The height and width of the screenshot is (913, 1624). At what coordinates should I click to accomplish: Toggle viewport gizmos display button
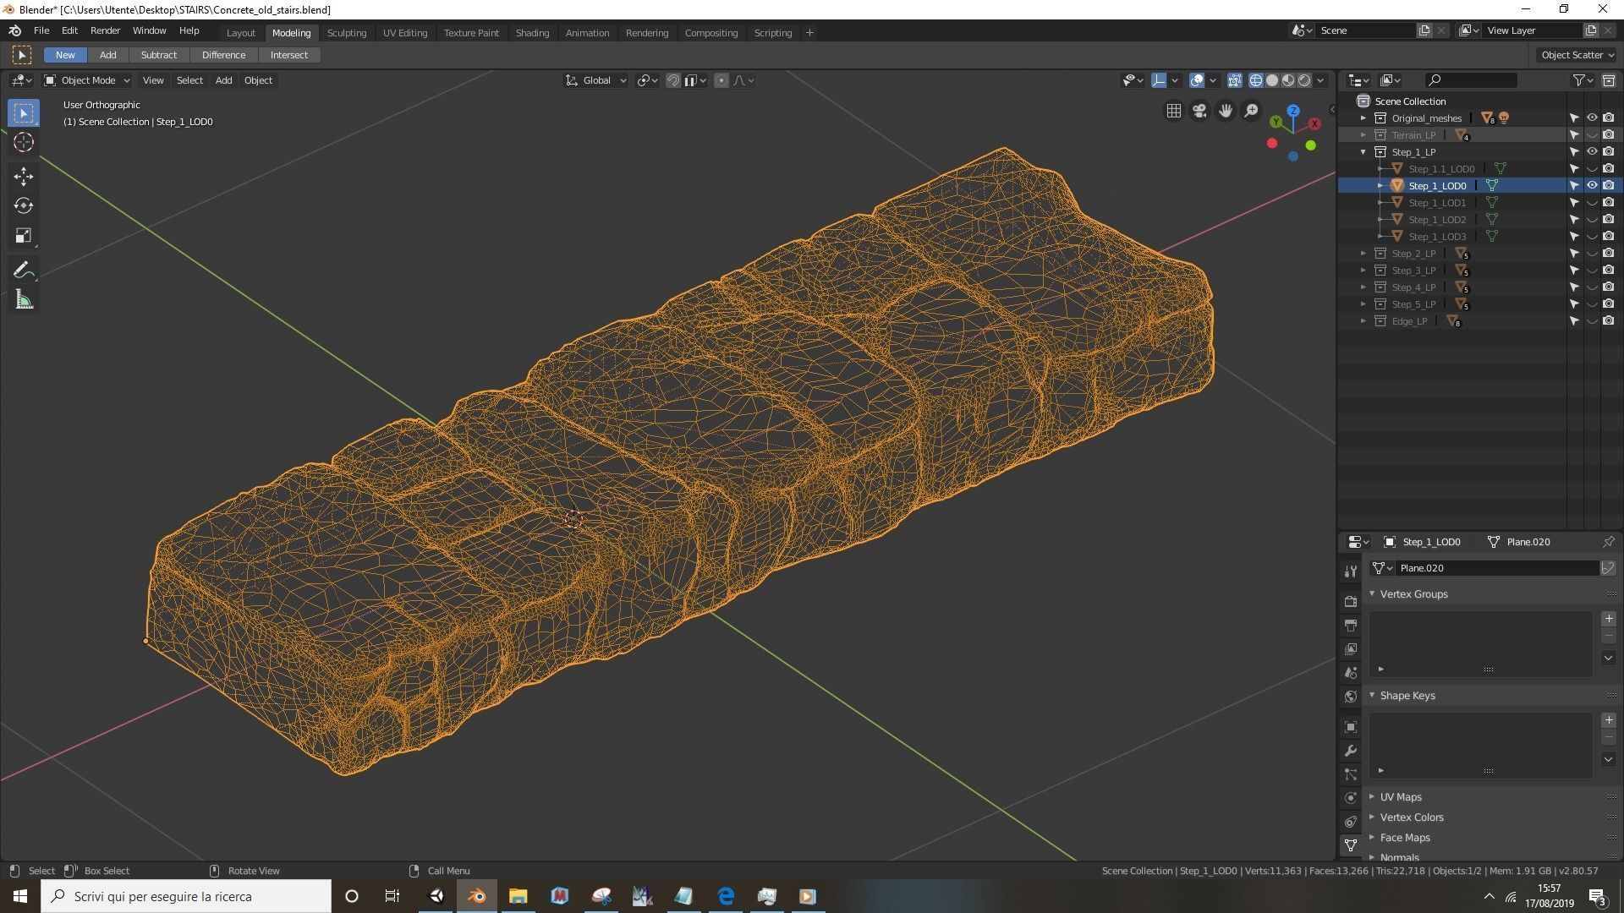[x=1159, y=80]
